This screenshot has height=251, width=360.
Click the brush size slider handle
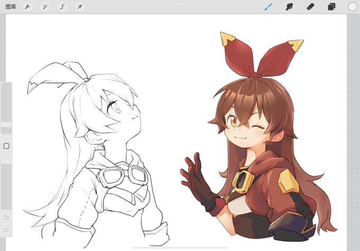(6, 125)
